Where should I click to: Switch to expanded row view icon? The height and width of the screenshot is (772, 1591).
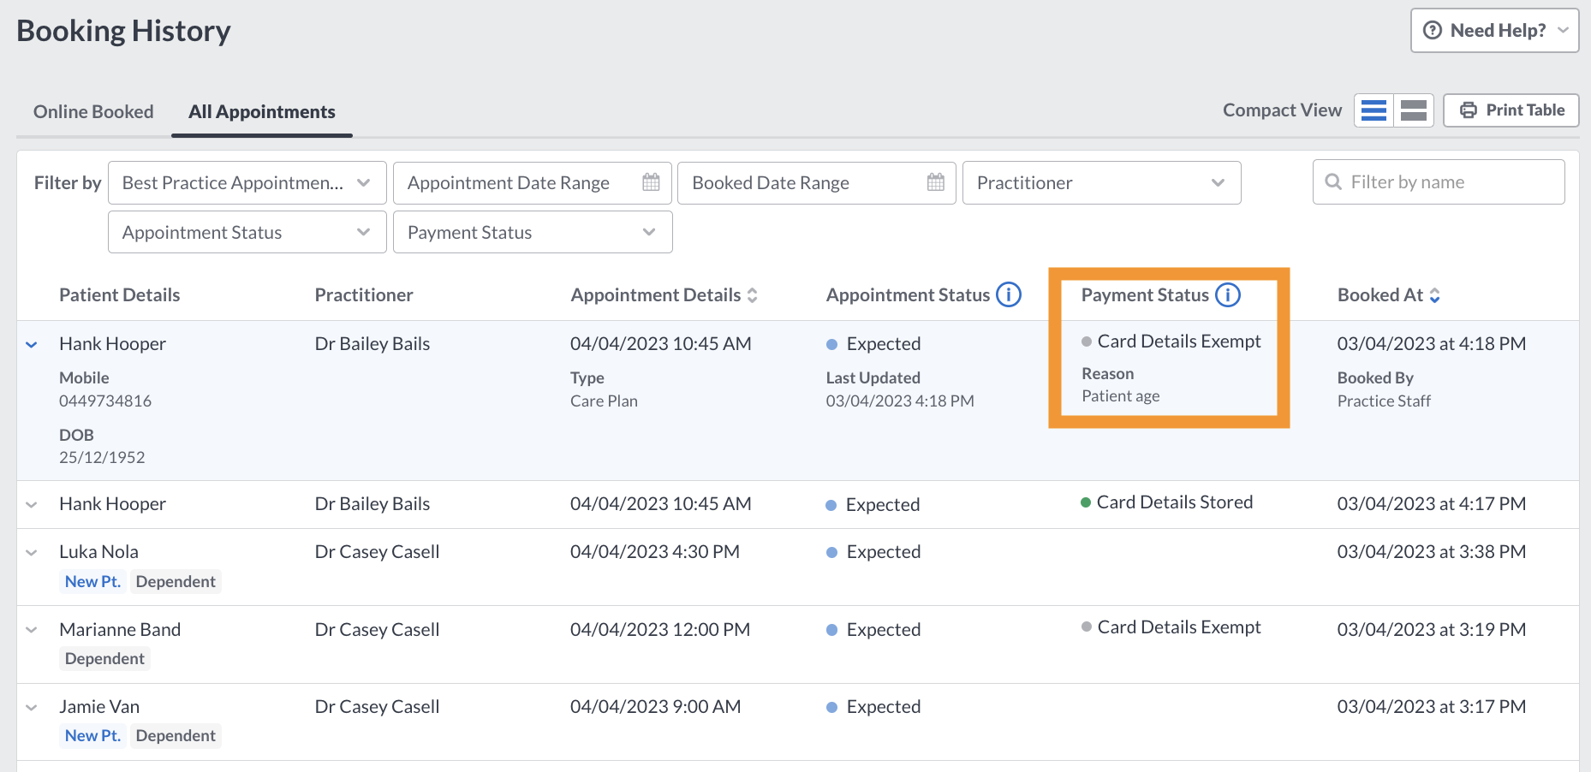pos(1414,110)
